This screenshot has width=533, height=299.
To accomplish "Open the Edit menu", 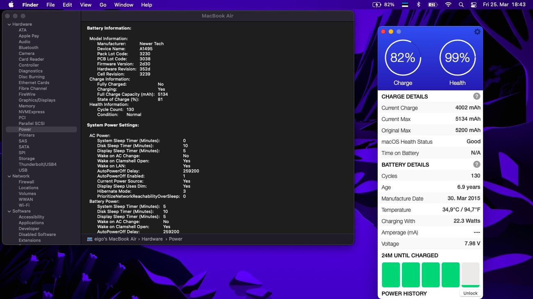I will [x=67, y=5].
